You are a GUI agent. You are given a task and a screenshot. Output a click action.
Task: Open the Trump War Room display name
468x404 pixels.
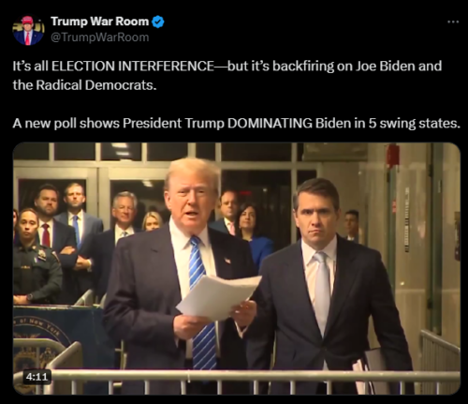100,22
